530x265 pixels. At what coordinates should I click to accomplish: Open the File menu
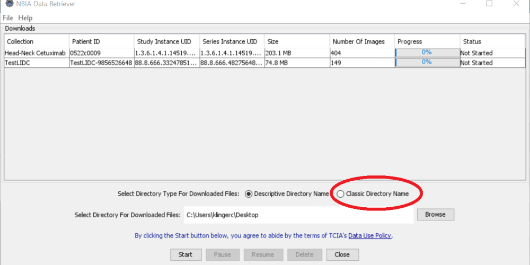[x=8, y=18]
